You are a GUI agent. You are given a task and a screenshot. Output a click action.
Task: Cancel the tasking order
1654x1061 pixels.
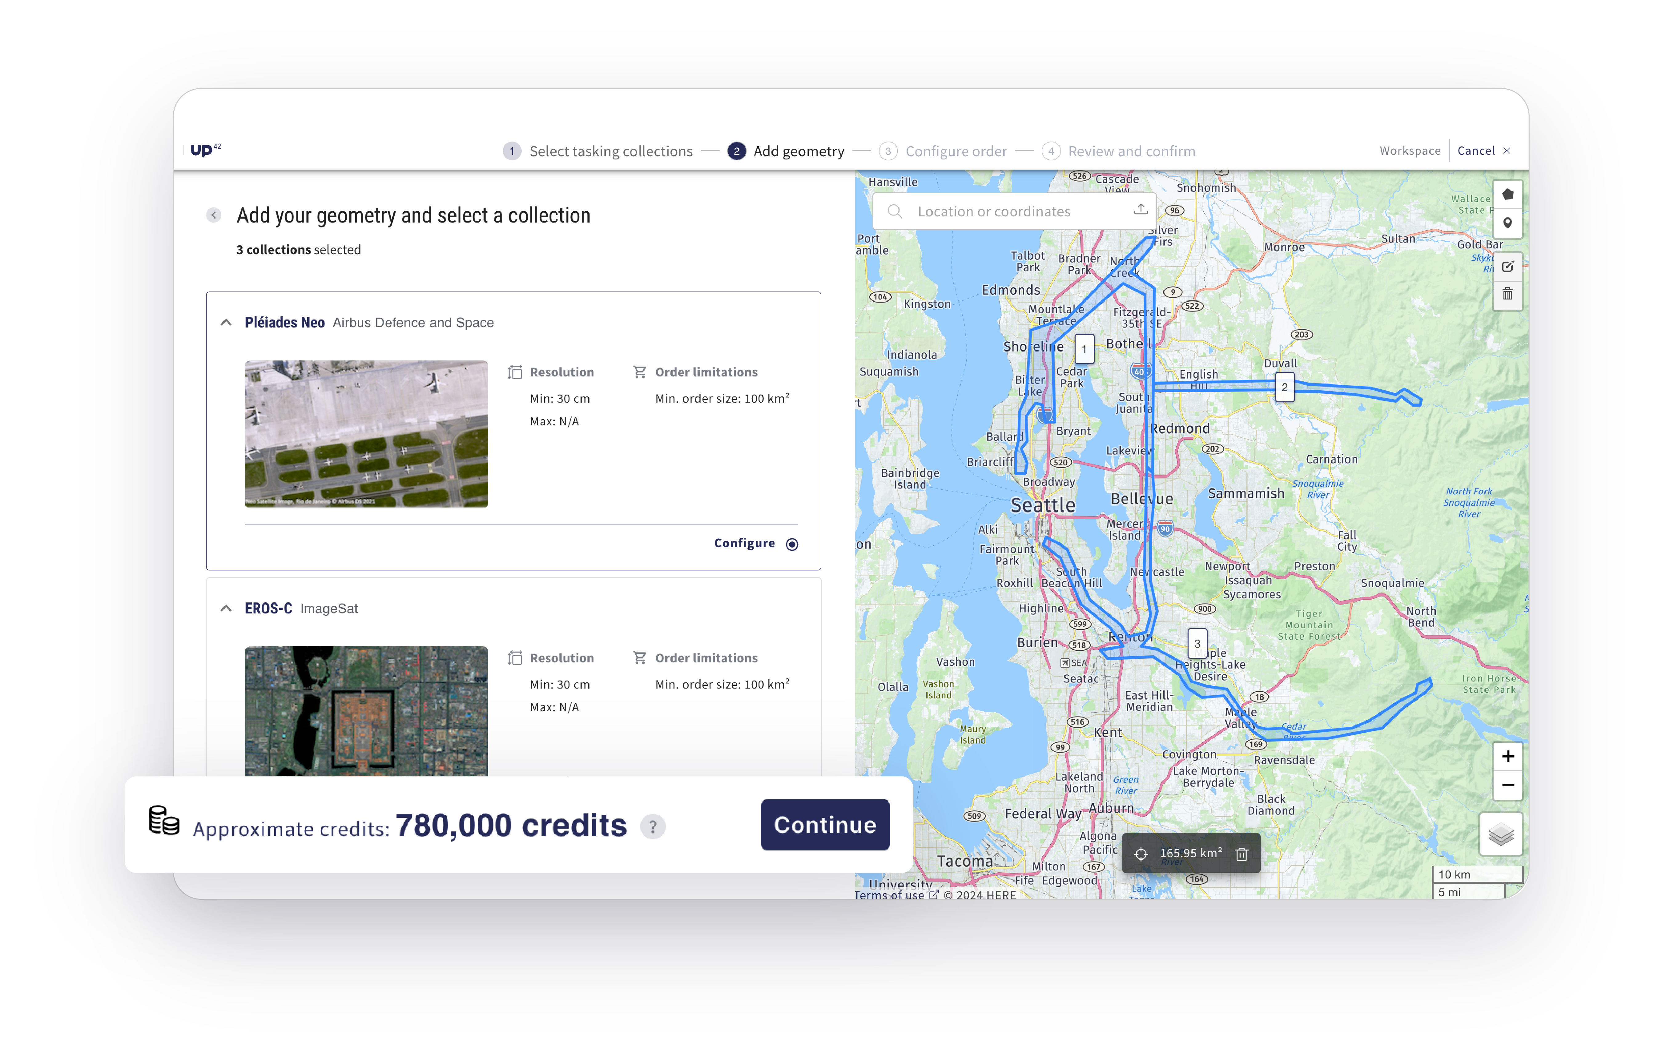[x=1483, y=150]
